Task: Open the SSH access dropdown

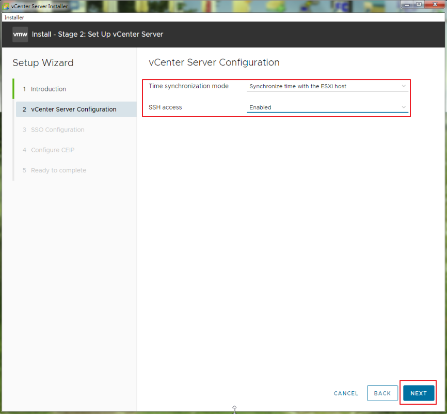Action: tap(327, 107)
